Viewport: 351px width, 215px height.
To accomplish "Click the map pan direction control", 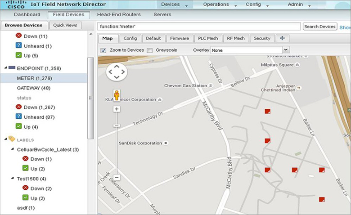I will pyautogui.click(x=117, y=72).
